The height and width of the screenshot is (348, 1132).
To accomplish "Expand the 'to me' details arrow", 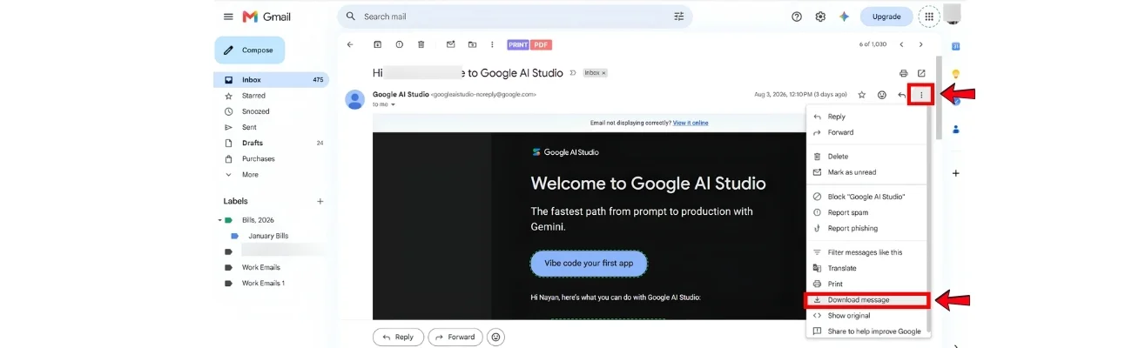I will (393, 104).
